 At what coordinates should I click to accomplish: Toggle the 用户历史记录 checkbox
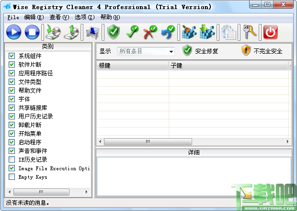[12, 116]
